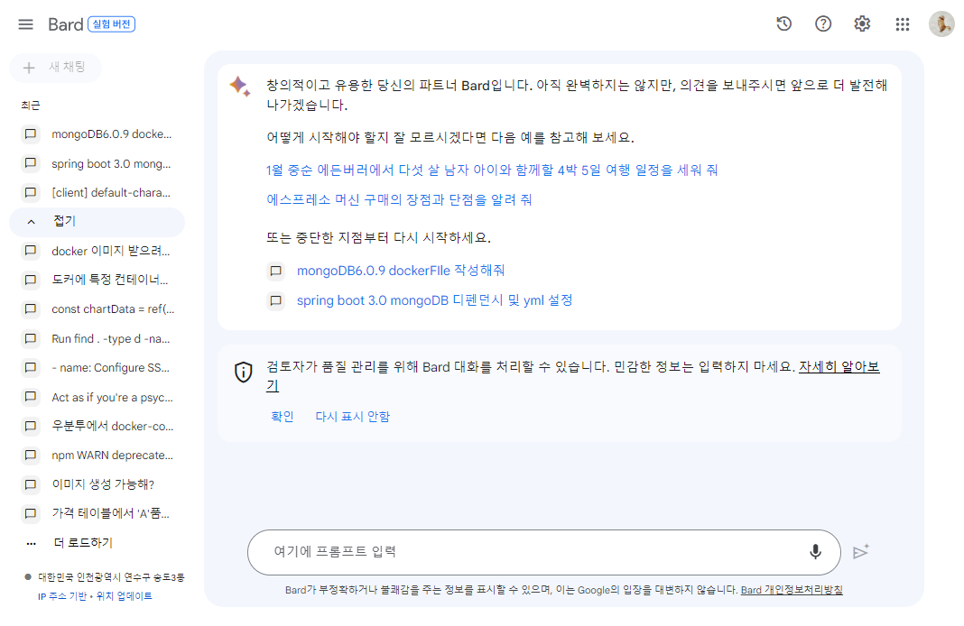This screenshot has height=626, width=964.
Task: Click location text 대한민국 인천광역시 연수구
Action: click(x=111, y=577)
